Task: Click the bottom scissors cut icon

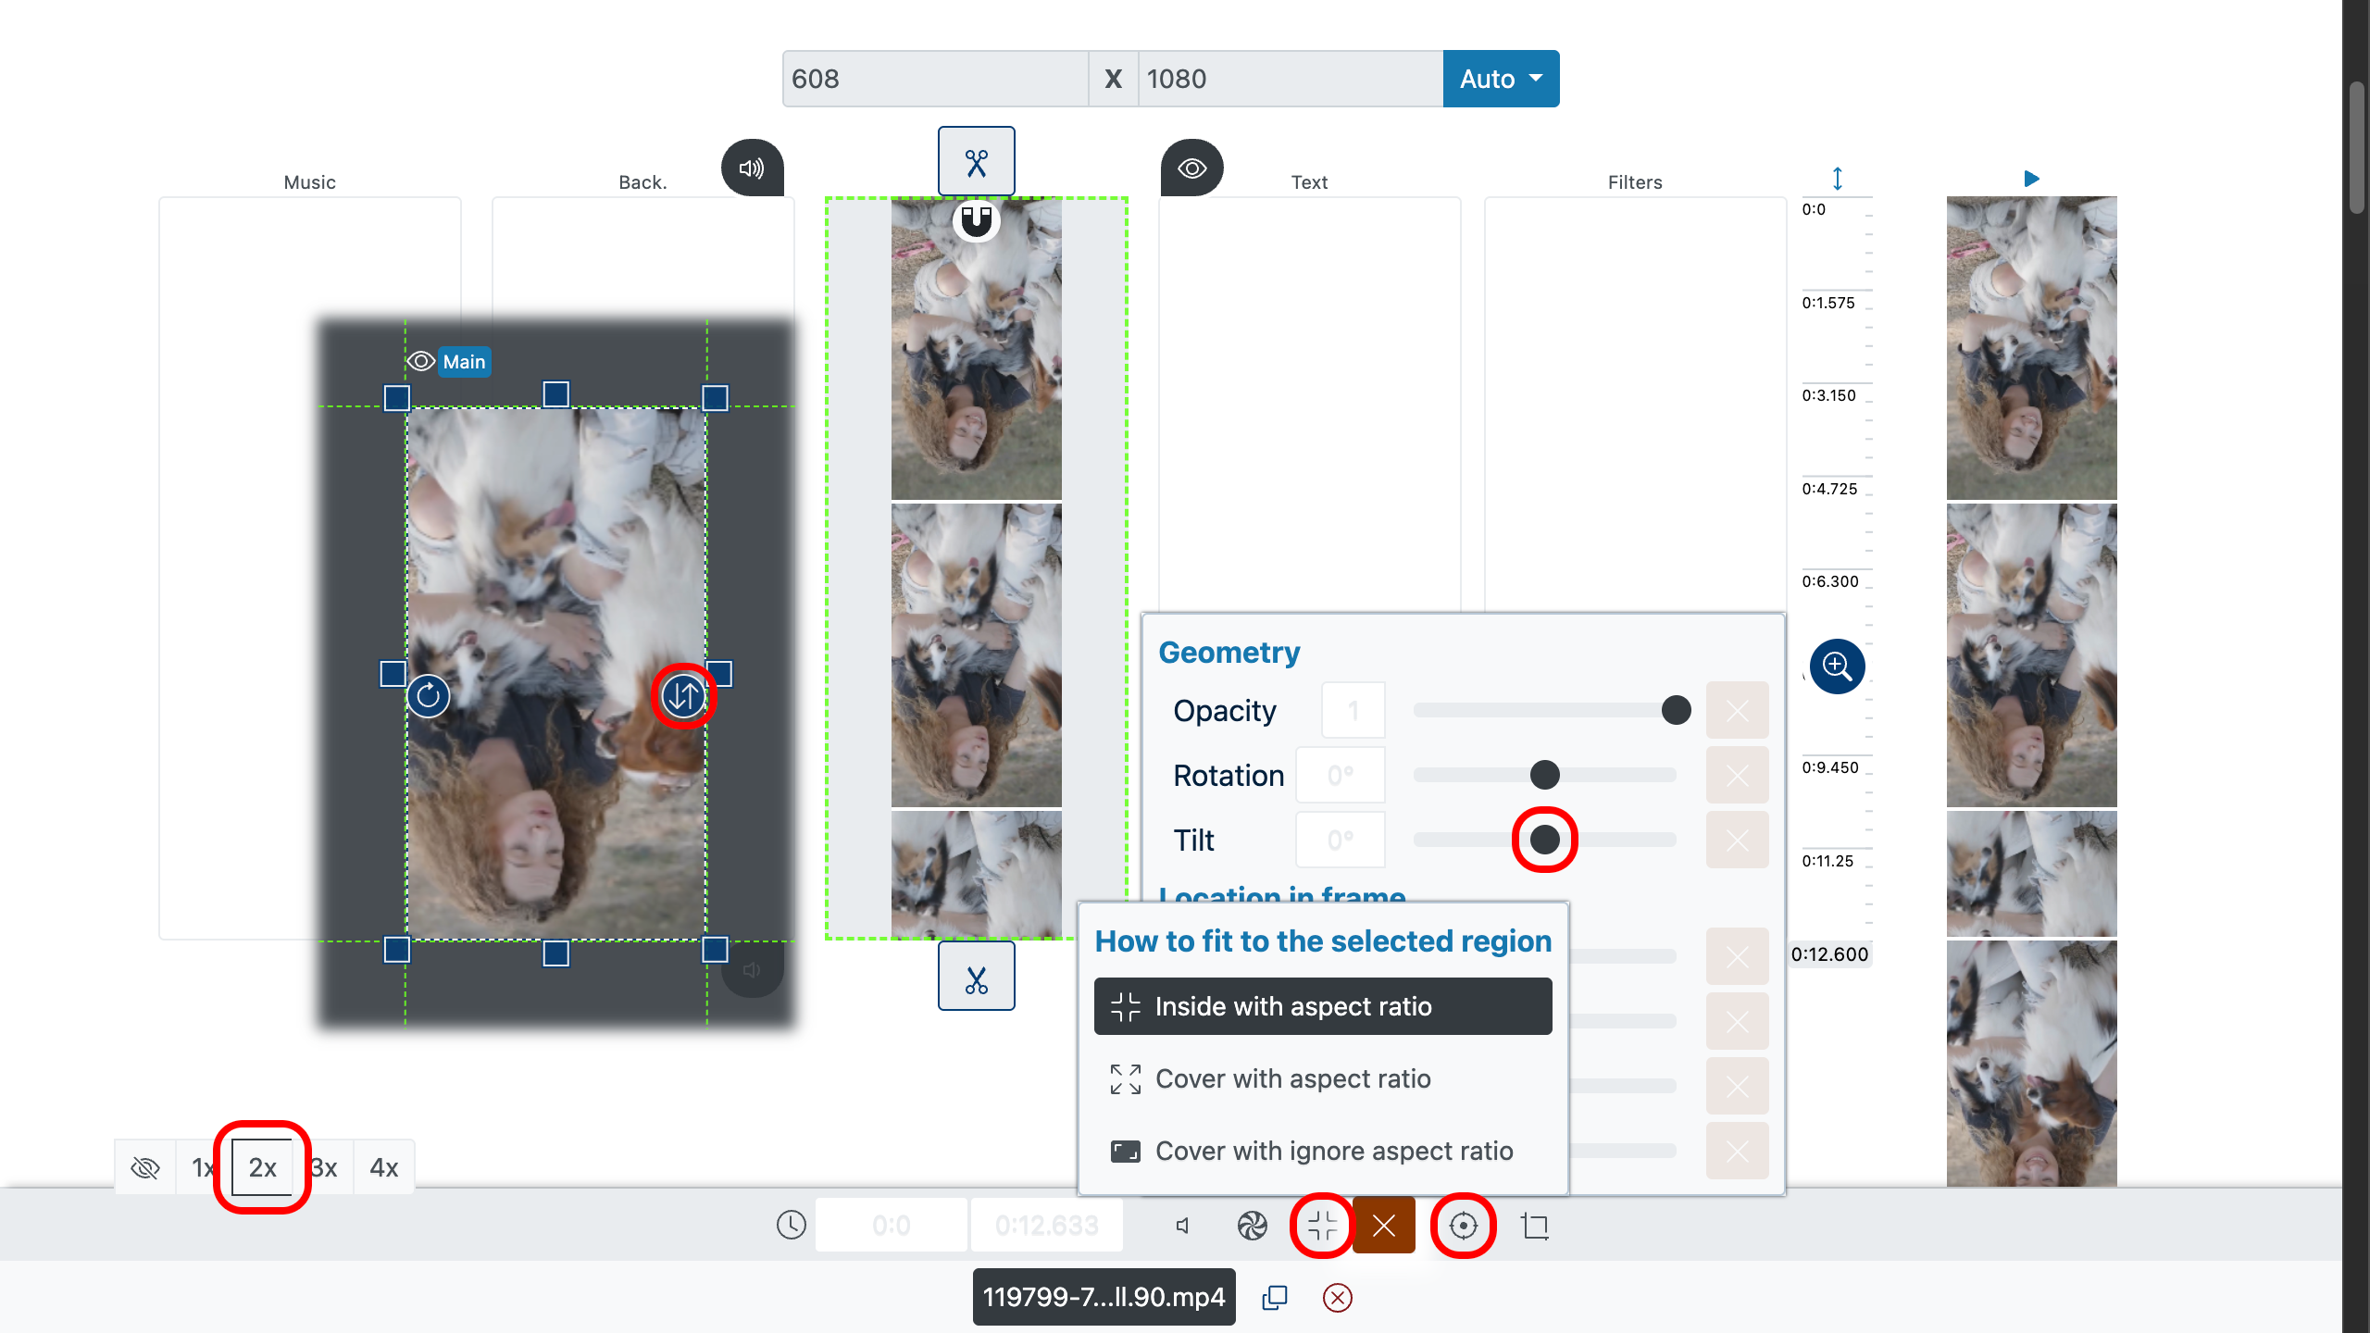Action: pos(976,977)
